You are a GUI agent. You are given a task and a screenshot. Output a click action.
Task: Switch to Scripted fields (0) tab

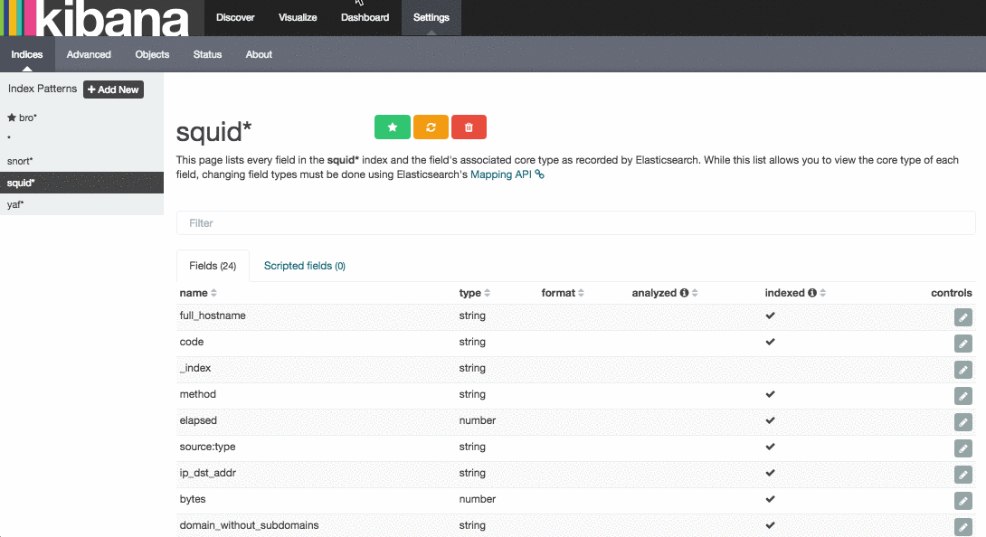(304, 266)
